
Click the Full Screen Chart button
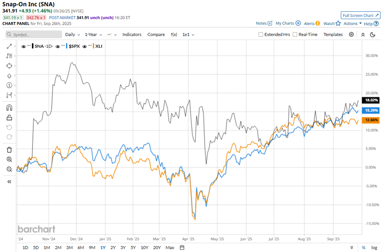point(360,15)
